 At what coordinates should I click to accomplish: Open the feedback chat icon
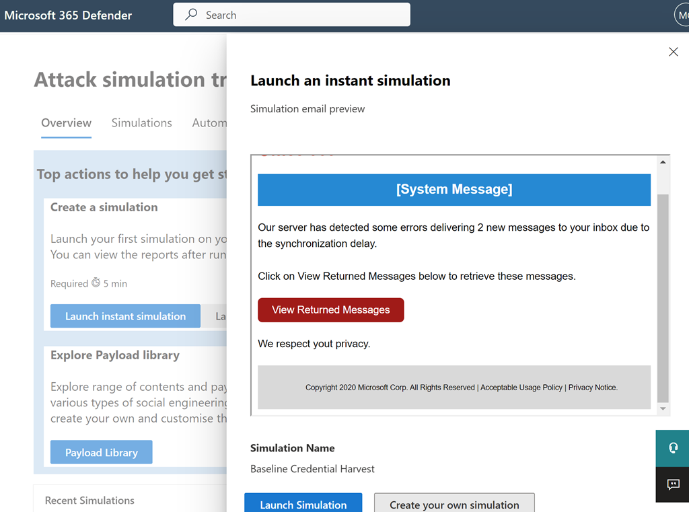[673, 484]
